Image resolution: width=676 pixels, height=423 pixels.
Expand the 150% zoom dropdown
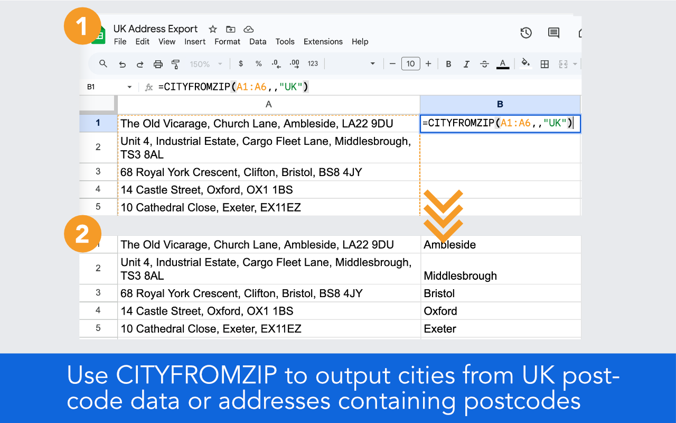[206, 64]
